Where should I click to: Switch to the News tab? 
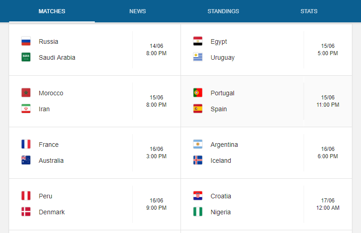coord(138,11)
